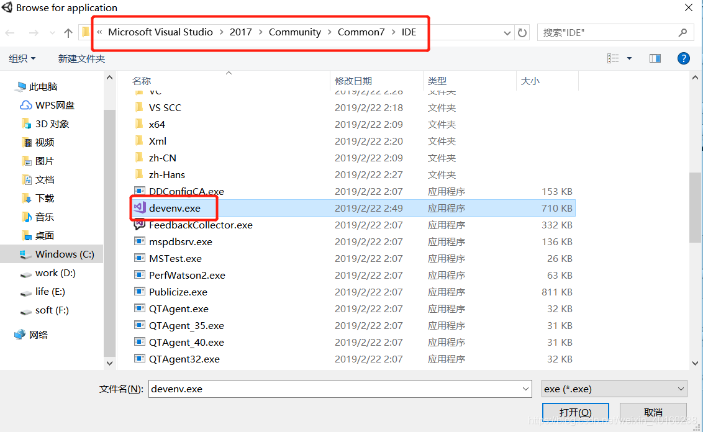Image resolution: width=703 pixels, height=432 pixels.
Task: Click the 打开(O) open button
Action: (x=576, y=412)
